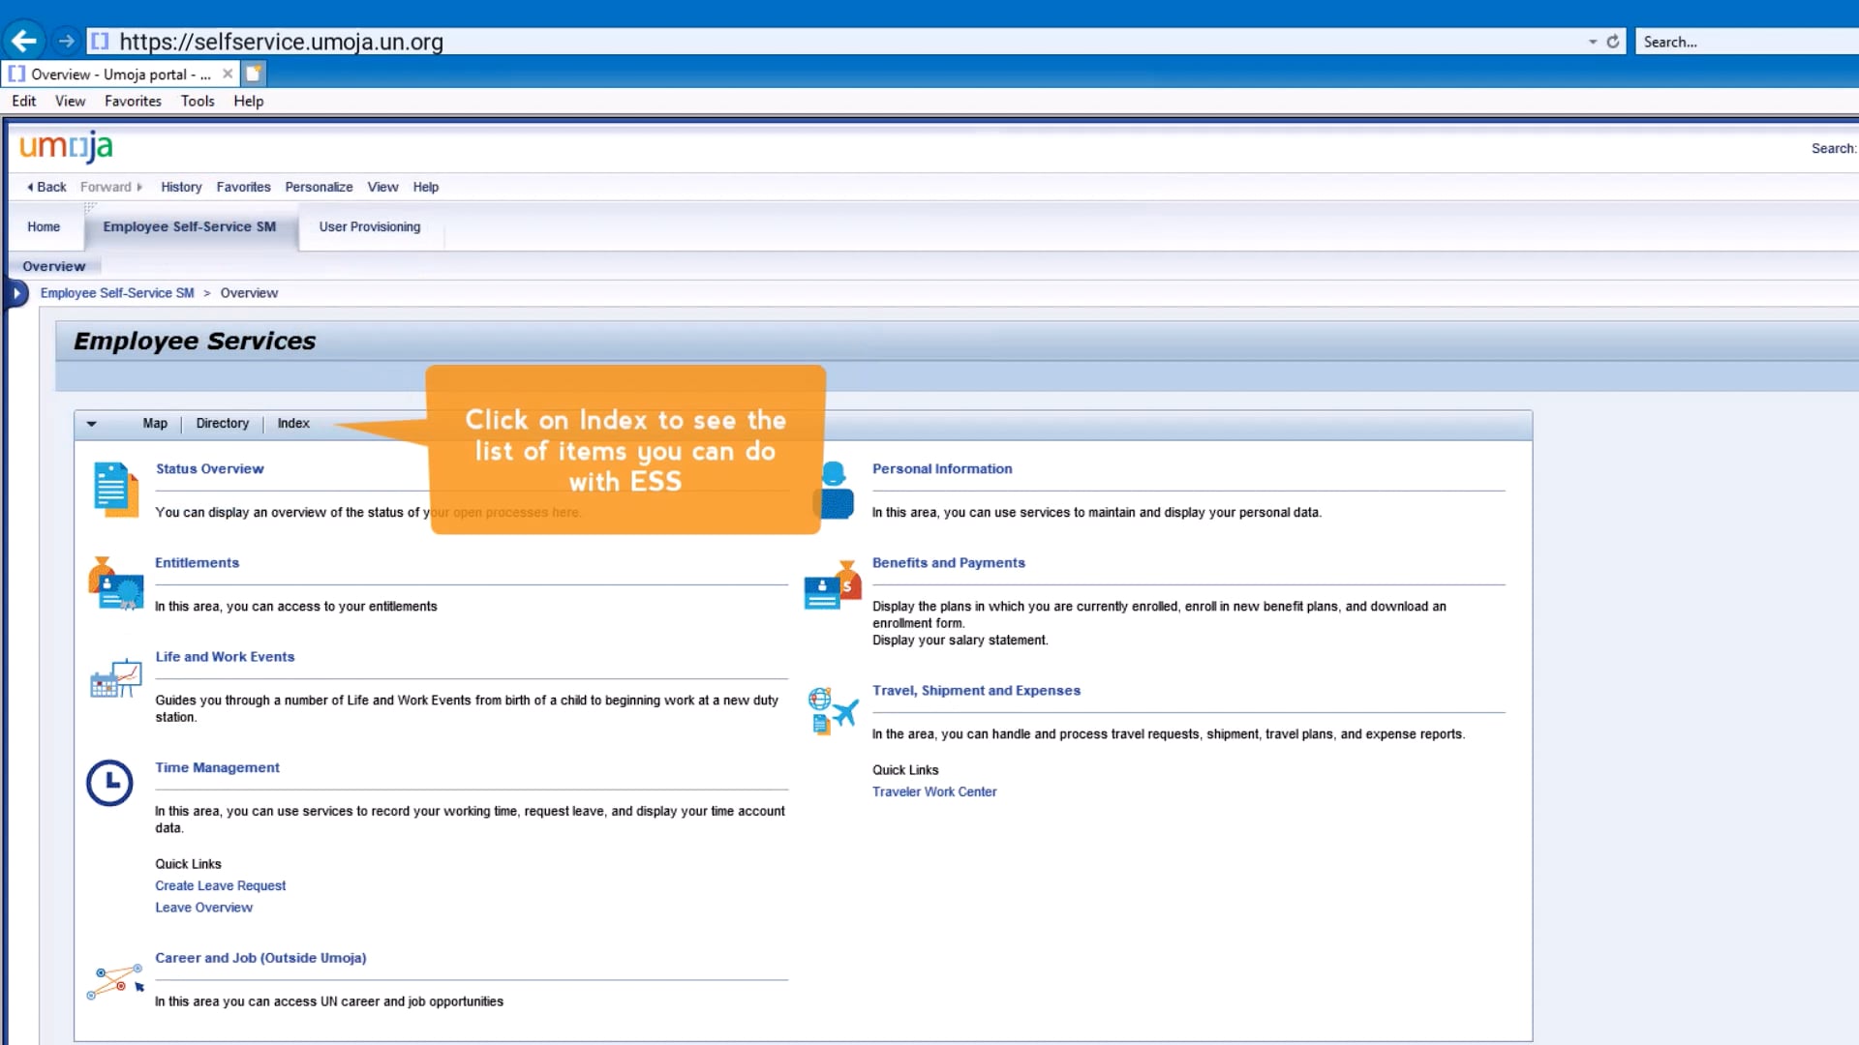
Task: Open the Create Leave Request link
Action: tap(220, 885)
